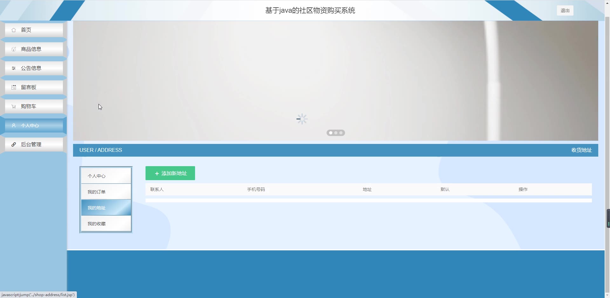Click the notepad icon beside 留言板

point(14,87)
